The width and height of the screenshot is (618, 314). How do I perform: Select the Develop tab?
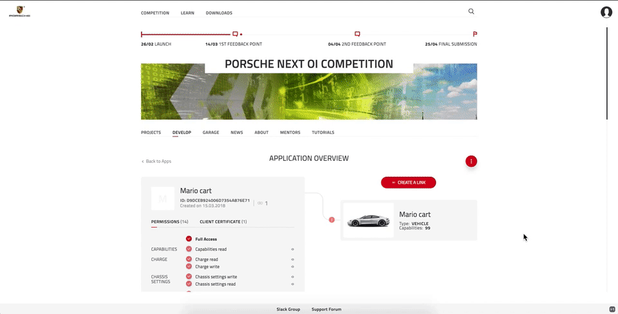182,133
